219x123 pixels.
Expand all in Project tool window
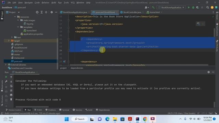tap(42, 12)
